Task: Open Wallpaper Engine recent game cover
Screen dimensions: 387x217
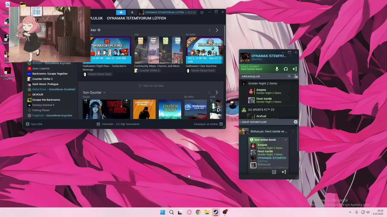Action: (196, 109)
